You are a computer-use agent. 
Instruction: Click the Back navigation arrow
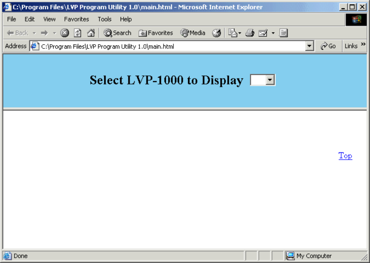click(17, 33)
